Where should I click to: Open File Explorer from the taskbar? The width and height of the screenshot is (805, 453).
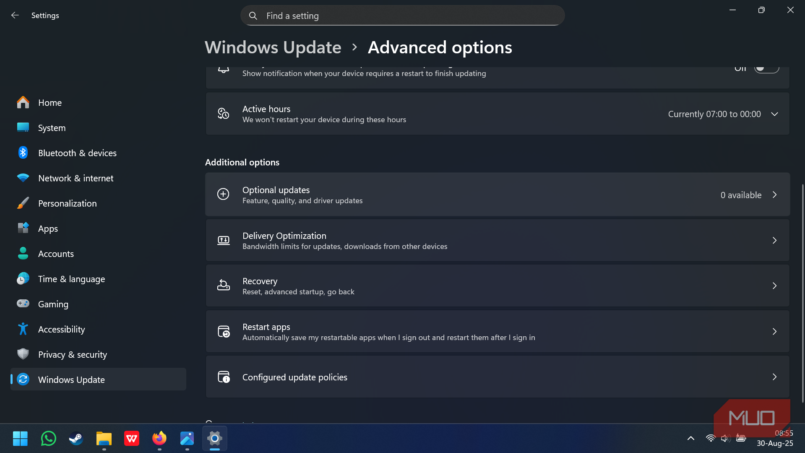pyautogui.click(x=104, y=439)
